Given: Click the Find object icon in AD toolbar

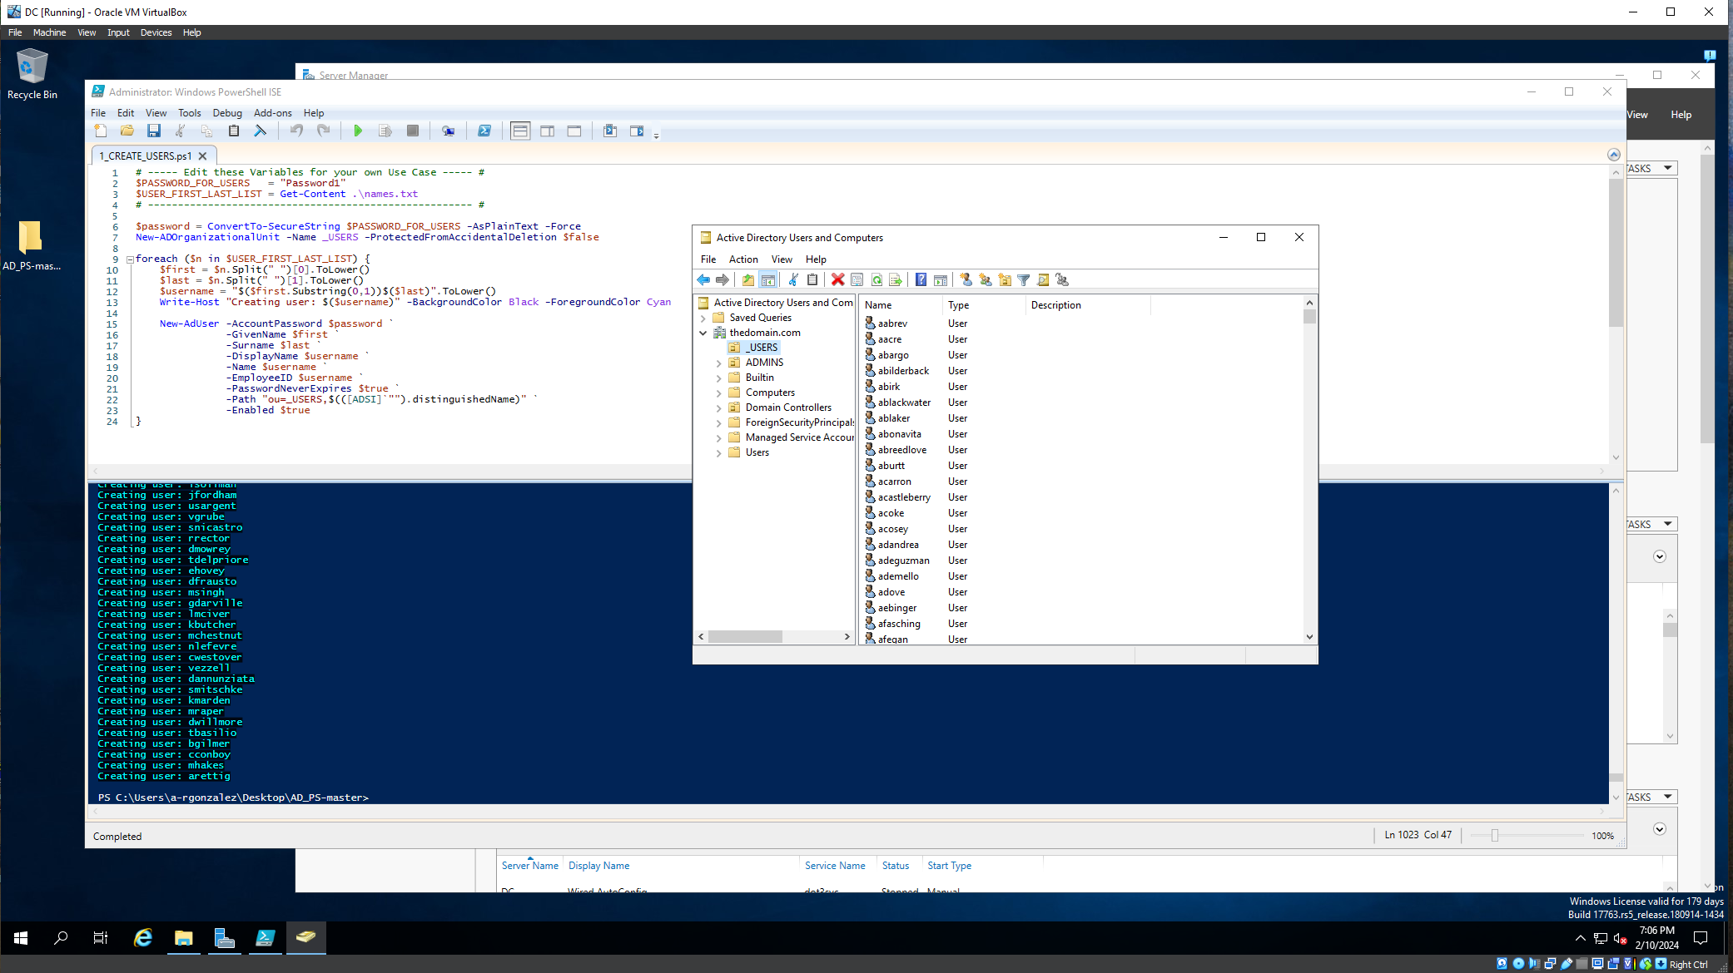Looking at the screenshot, I should click(1043, 279).
